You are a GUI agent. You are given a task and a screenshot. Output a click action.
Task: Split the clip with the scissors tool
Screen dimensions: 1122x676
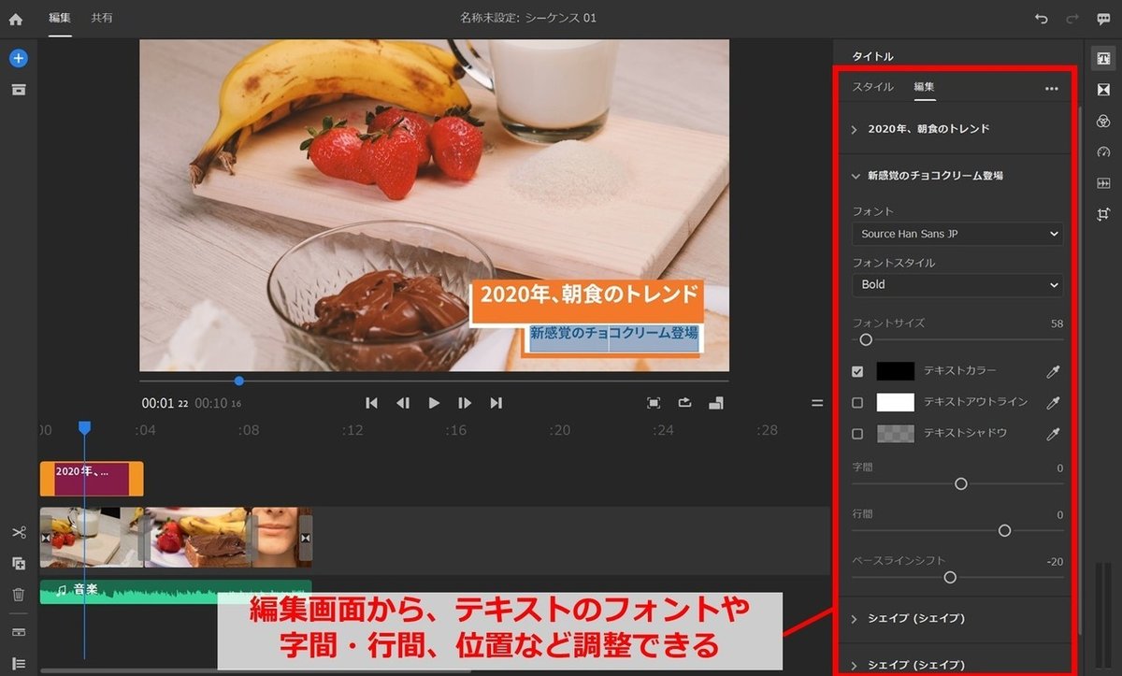point(19,532)
